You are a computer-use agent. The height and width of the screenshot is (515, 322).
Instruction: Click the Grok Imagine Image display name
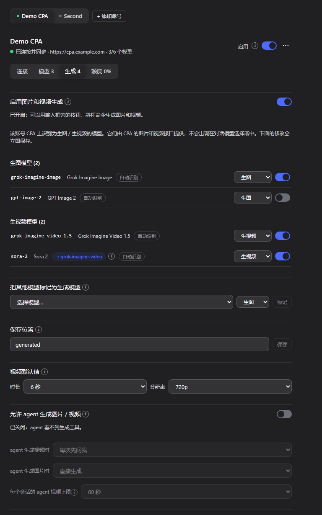90,178
